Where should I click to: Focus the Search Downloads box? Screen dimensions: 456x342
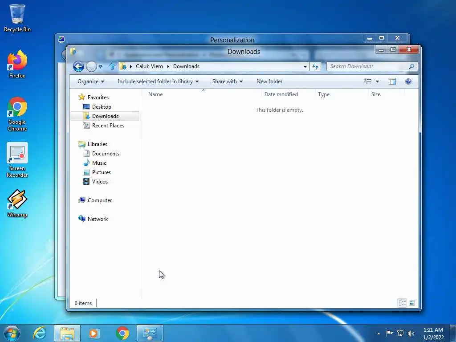pyautogui.click(x=367, y=66)
